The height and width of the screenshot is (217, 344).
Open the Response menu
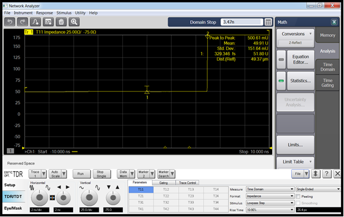pyautogui.click(x=45, y=12)
